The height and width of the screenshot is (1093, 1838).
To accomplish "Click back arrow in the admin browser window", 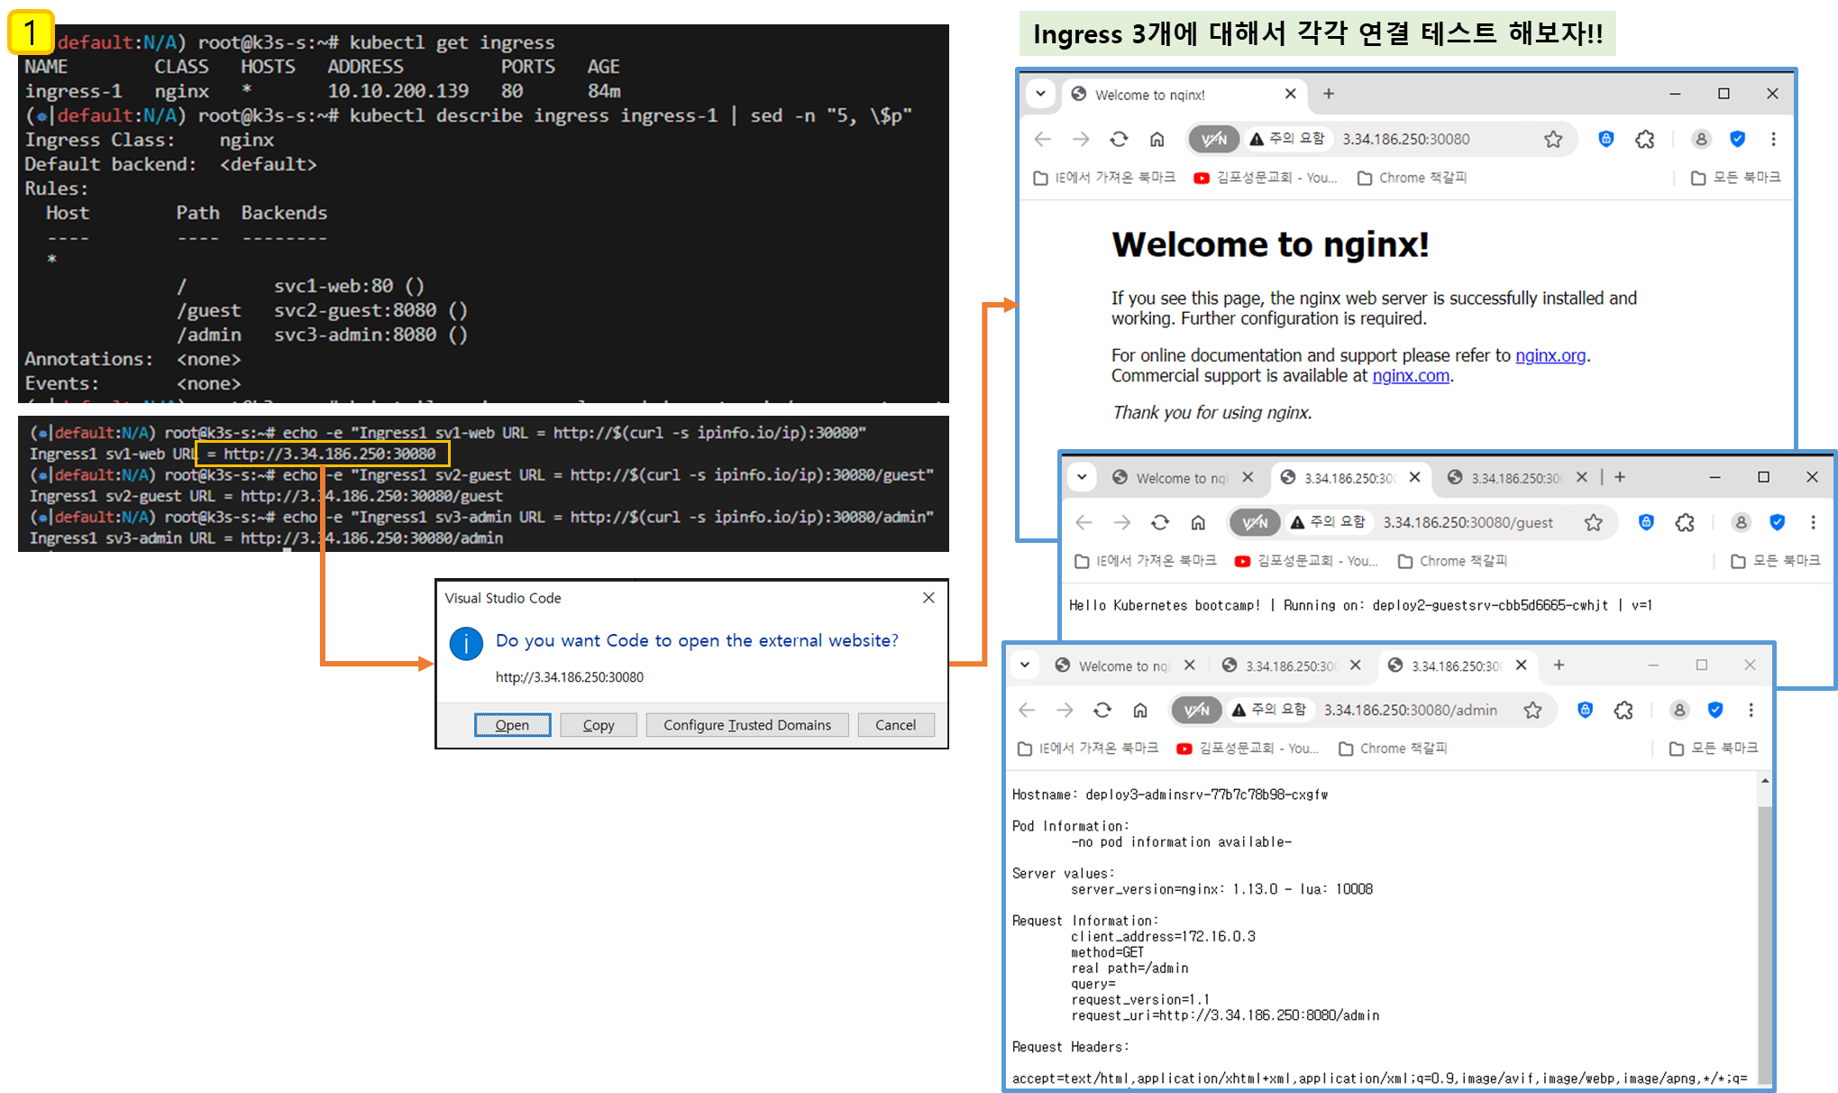I will tap(1027, 711).
